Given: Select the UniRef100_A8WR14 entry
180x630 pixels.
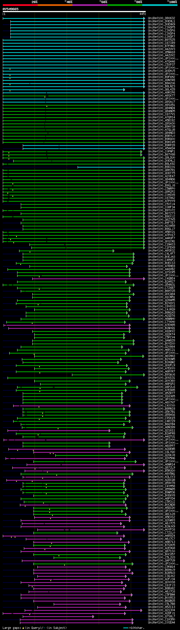Looking at the screenshot, I should pyautogui.click(x=161, y=464).
